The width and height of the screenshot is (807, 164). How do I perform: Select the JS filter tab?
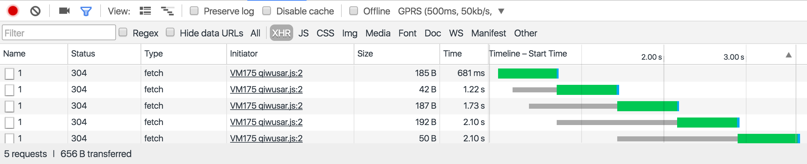(x=303, y=33)
